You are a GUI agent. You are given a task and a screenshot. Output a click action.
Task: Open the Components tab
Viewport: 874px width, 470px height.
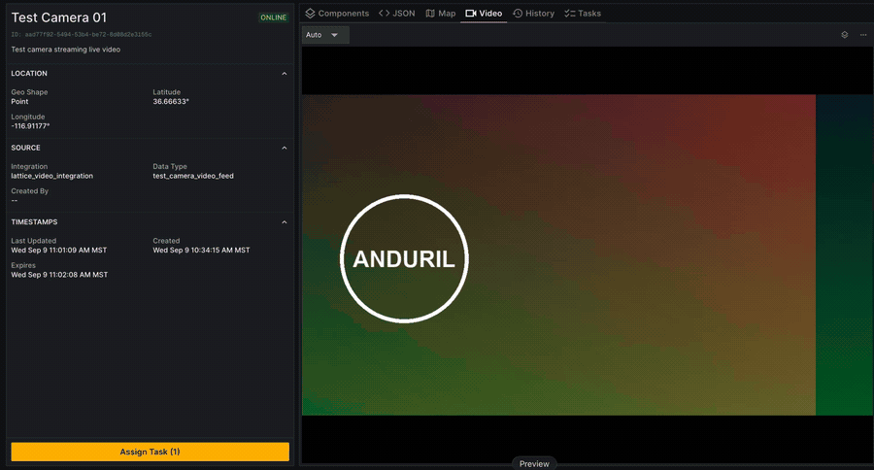pos(337,14)
